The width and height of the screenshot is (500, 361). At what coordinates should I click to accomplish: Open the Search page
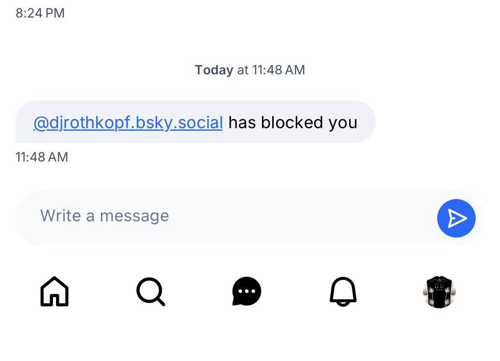pos(150,291)
